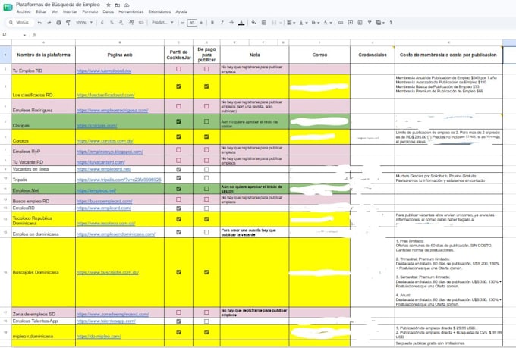Select the Nombre de la plataforma header cell
This screenshot has width=516, height=348.
43,55
